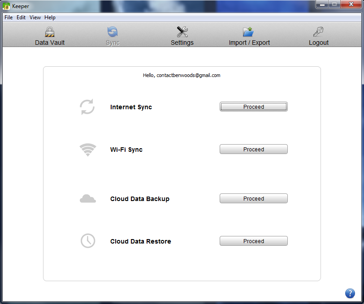Open the Data Vault padlock icon
Image resolution: width=364 pixels, height=304 pixels.
coord(50,32)
